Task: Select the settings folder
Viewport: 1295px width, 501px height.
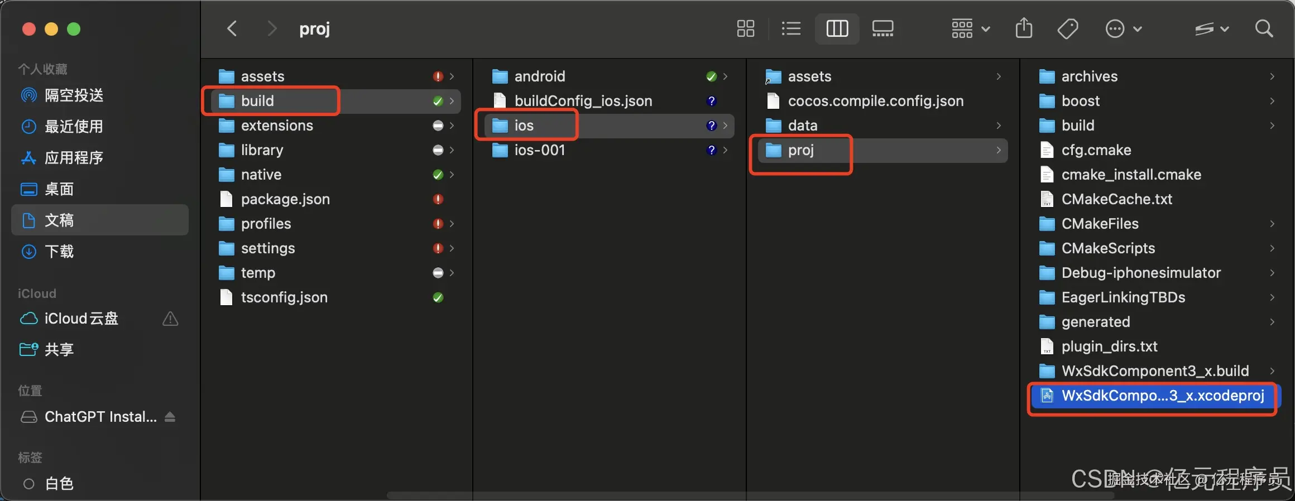Action: point(335,248)
